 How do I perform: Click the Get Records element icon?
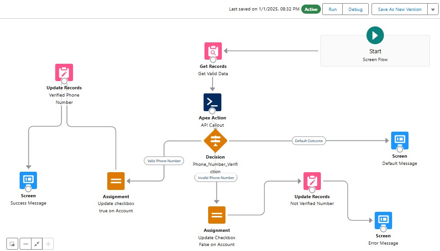point(213,51)
